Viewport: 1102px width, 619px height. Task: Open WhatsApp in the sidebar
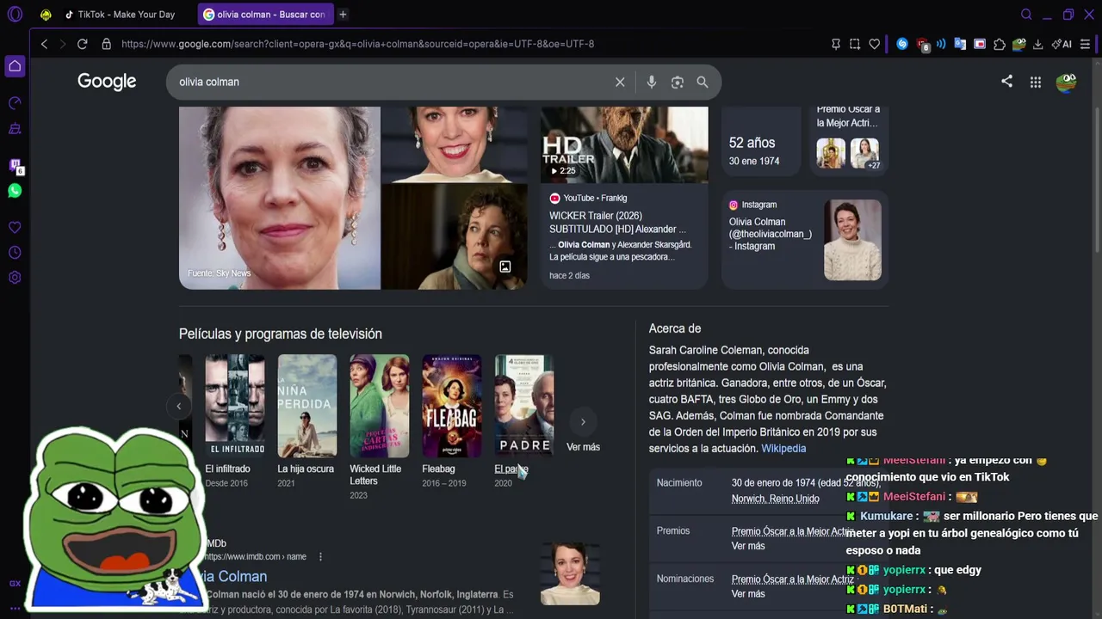pos(15,191)
